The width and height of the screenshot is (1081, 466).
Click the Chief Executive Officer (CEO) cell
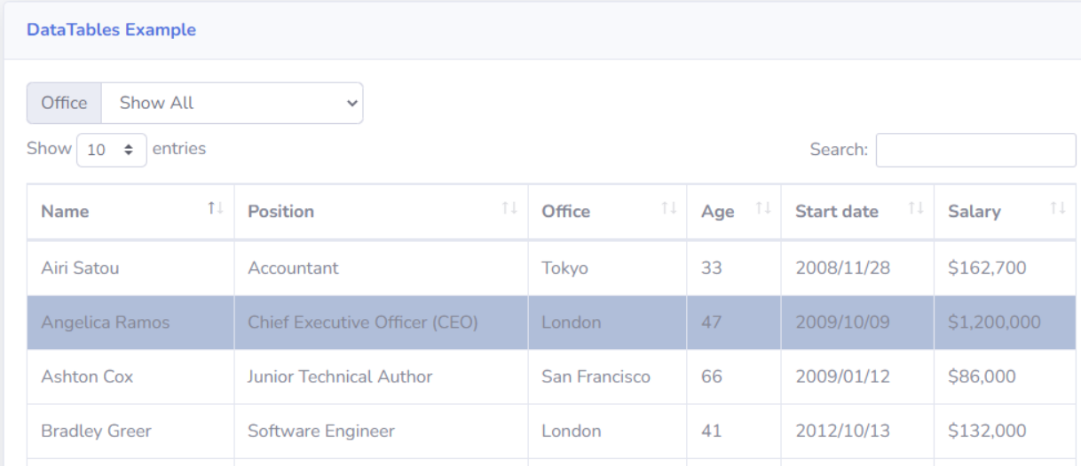(x=362, y=322)
